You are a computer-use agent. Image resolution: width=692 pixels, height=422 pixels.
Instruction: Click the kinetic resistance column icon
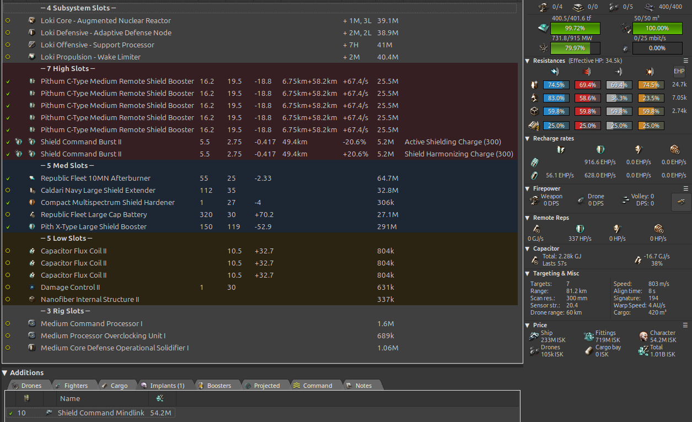pos(619,72)
